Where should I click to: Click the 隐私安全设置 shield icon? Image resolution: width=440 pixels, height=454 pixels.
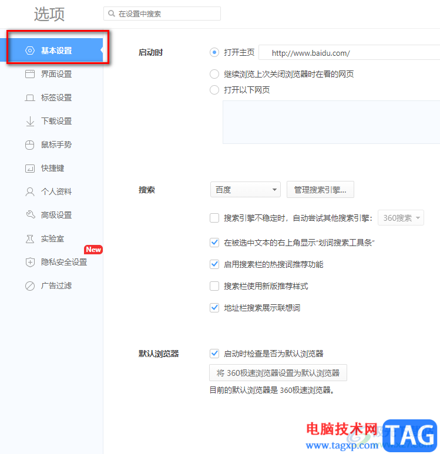(30, 263)
